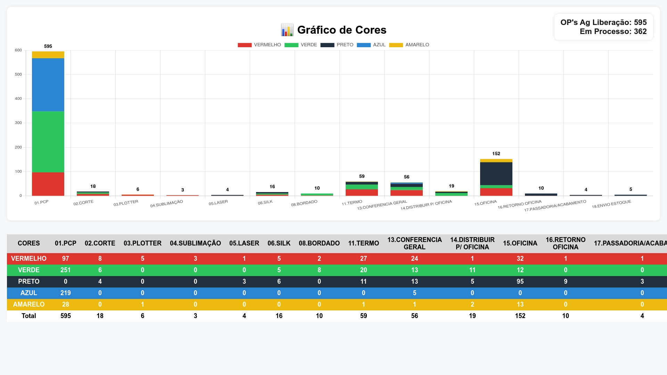Click the green segment of 01.PCP bar

48,142
